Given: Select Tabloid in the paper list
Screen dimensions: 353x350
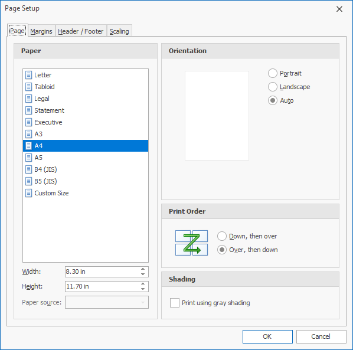Looking at the screenshot, I should (x=86, y=87).
